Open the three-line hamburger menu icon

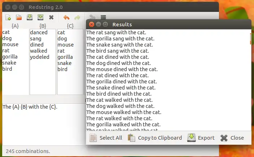(x=103, y=17)
